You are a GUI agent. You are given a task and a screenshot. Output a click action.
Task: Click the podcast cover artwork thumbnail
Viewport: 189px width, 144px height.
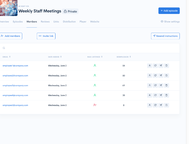coord(9,8)
